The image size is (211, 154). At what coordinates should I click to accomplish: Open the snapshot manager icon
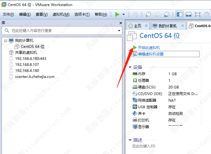coord(167,14)
